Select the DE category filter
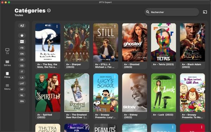The height and width of the screenshot is (132, 211). click(x=22, y=60)
